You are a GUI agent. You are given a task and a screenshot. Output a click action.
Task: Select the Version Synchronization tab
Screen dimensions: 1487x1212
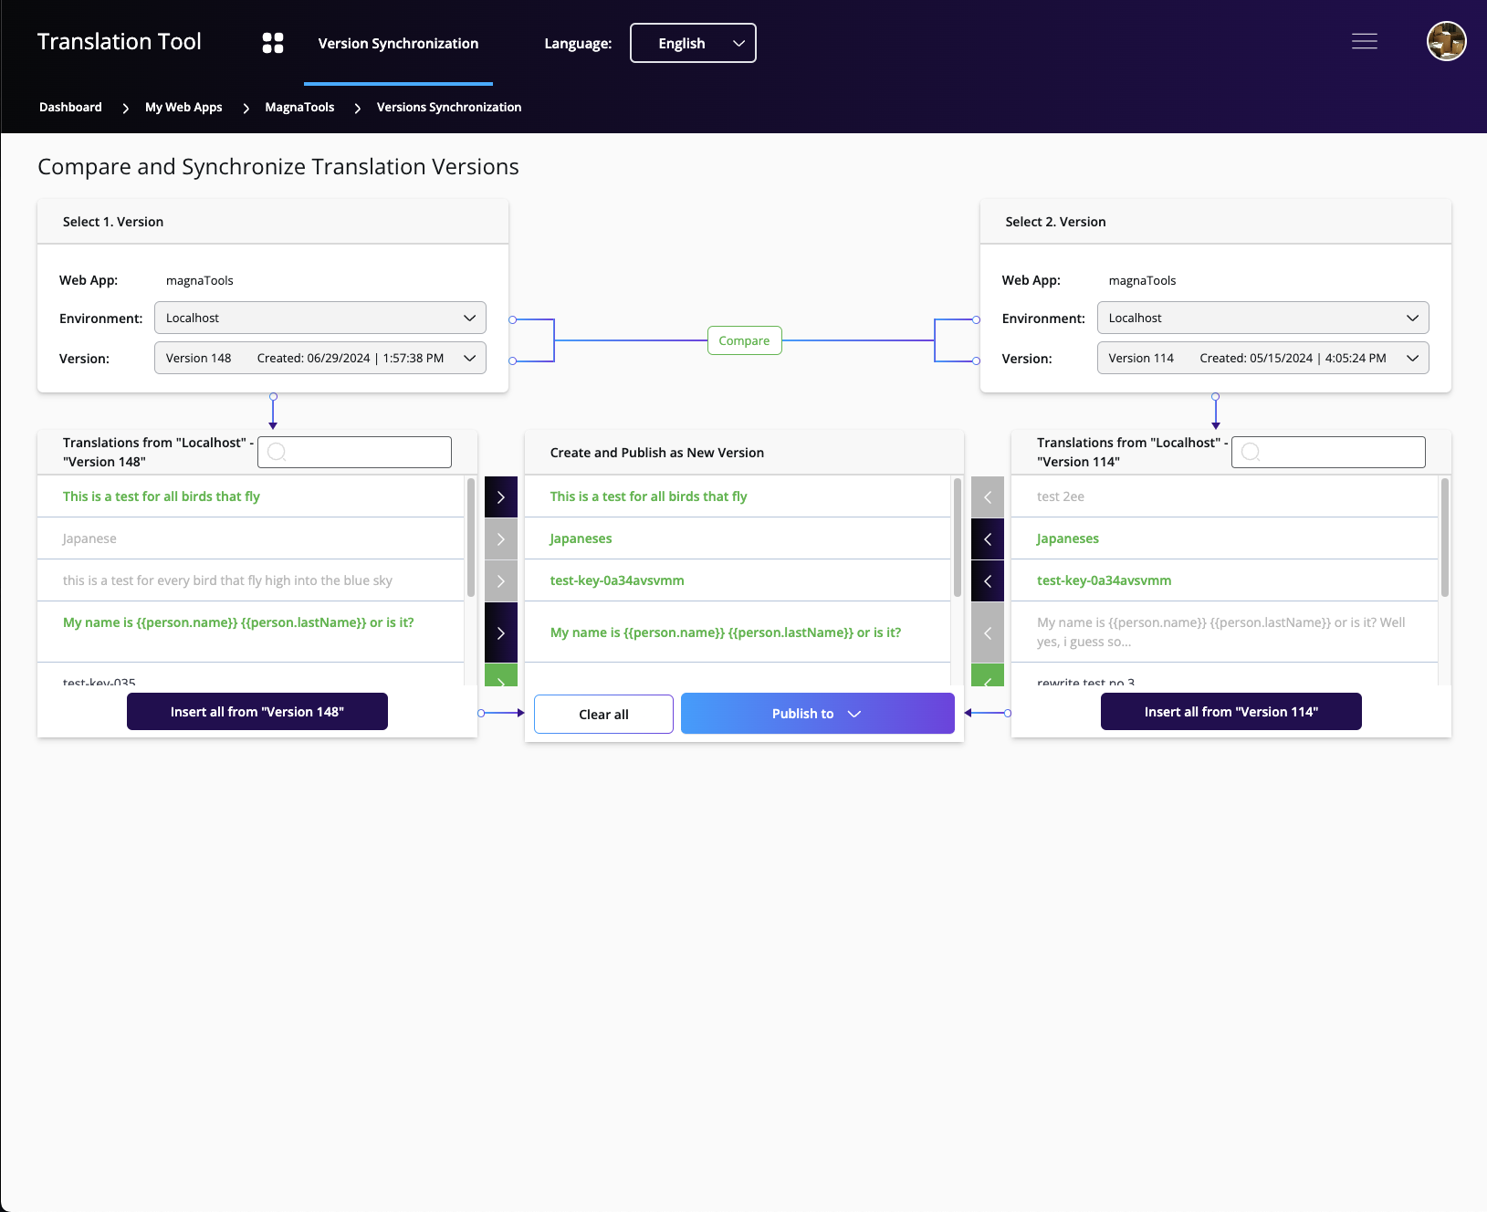click(398, 43)
